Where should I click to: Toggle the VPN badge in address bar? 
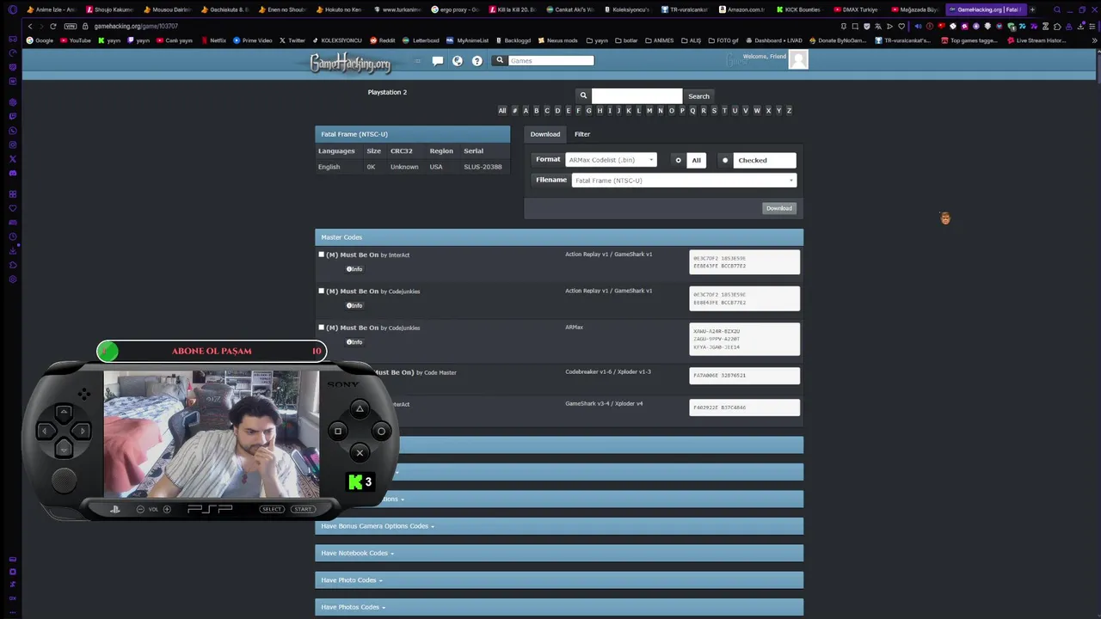tap(71, 26)
